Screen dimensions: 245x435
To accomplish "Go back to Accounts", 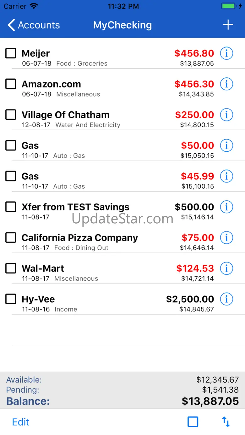I will [33, 25].
